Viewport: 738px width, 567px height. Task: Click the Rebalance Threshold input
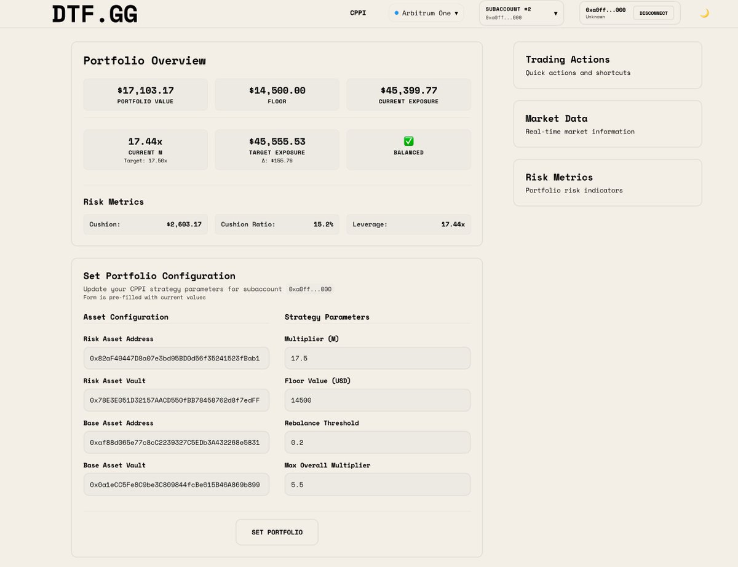(378, 442)
